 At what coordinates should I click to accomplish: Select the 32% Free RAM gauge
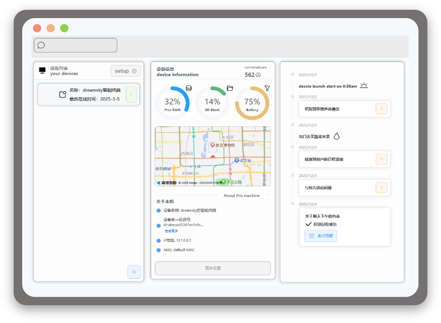tap(172, 103)
